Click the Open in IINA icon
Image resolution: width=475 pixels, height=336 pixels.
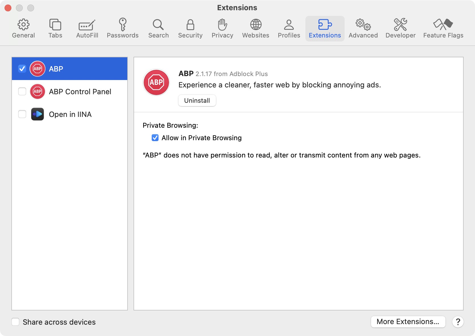pos(37,114)
